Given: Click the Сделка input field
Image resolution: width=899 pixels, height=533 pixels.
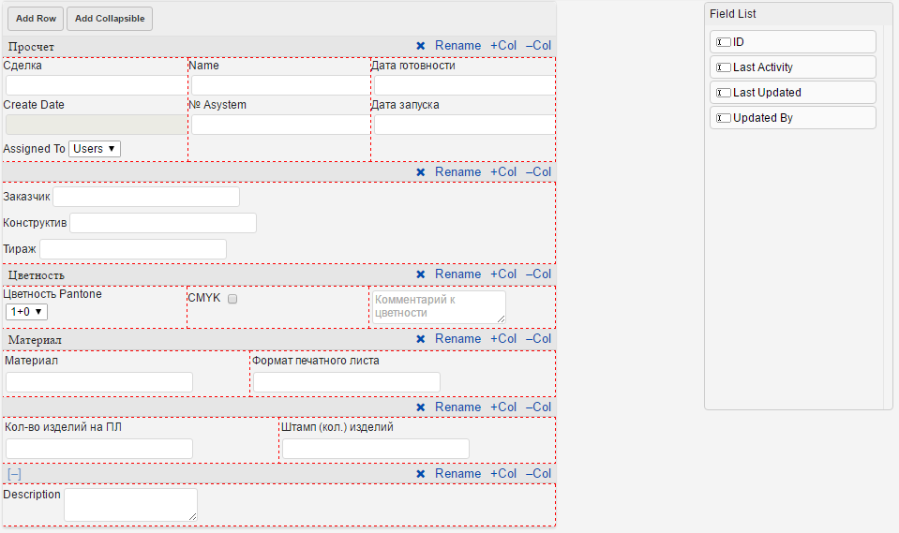Looking at the screenshot, I should [97, 85].
